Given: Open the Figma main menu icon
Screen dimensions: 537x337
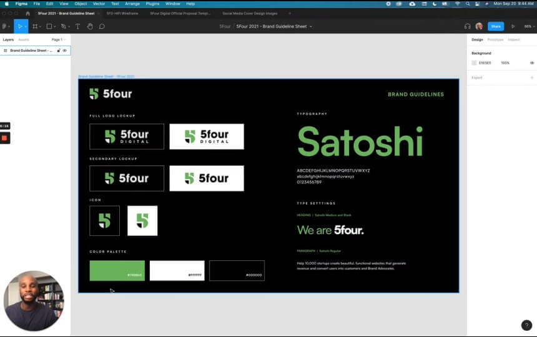Looking at the screenshot, I should (4, 26).
